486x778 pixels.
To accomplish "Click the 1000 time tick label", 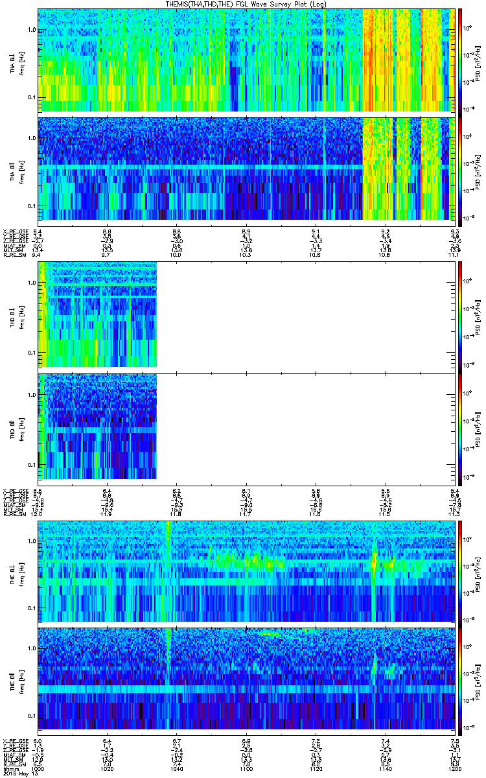I will 38,769.
